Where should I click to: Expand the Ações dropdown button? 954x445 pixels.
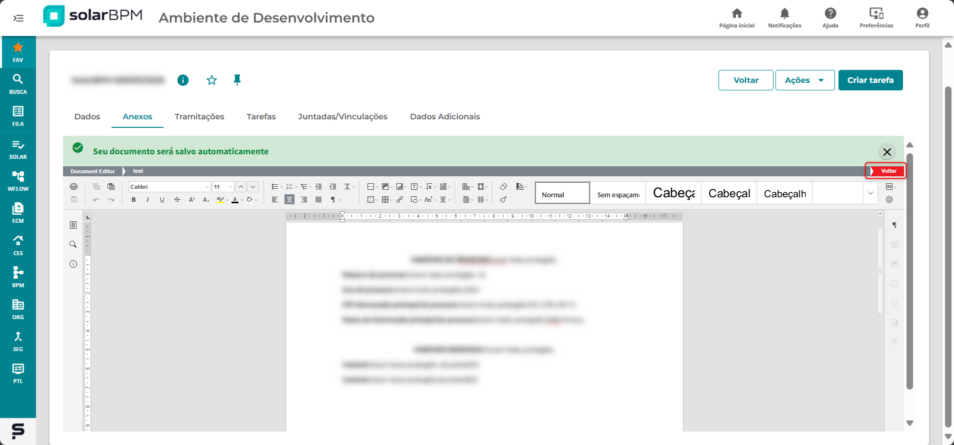click(x=804, y=80)
